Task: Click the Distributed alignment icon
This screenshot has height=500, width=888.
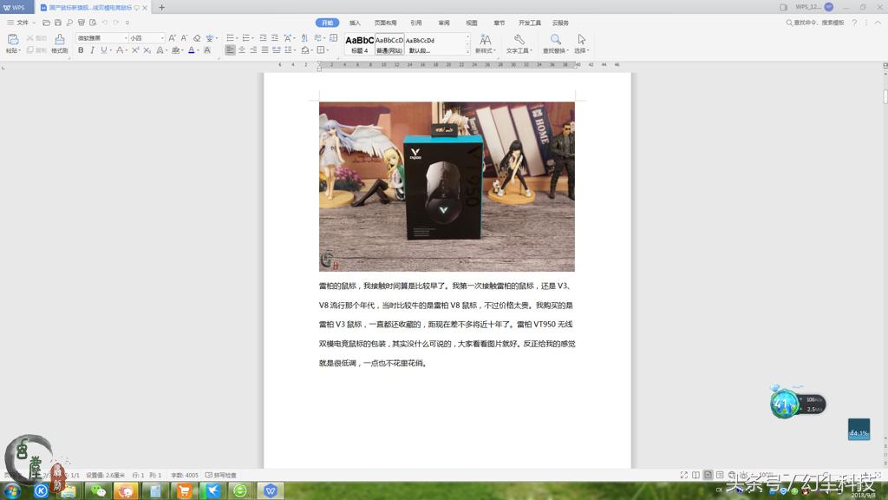Action: coord(277,50)
